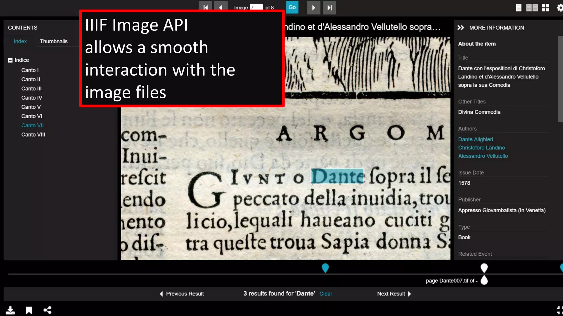This screenshot has width=563, height=316.
Task: Open author link Dante Alighieri
Action: point(476,139)
